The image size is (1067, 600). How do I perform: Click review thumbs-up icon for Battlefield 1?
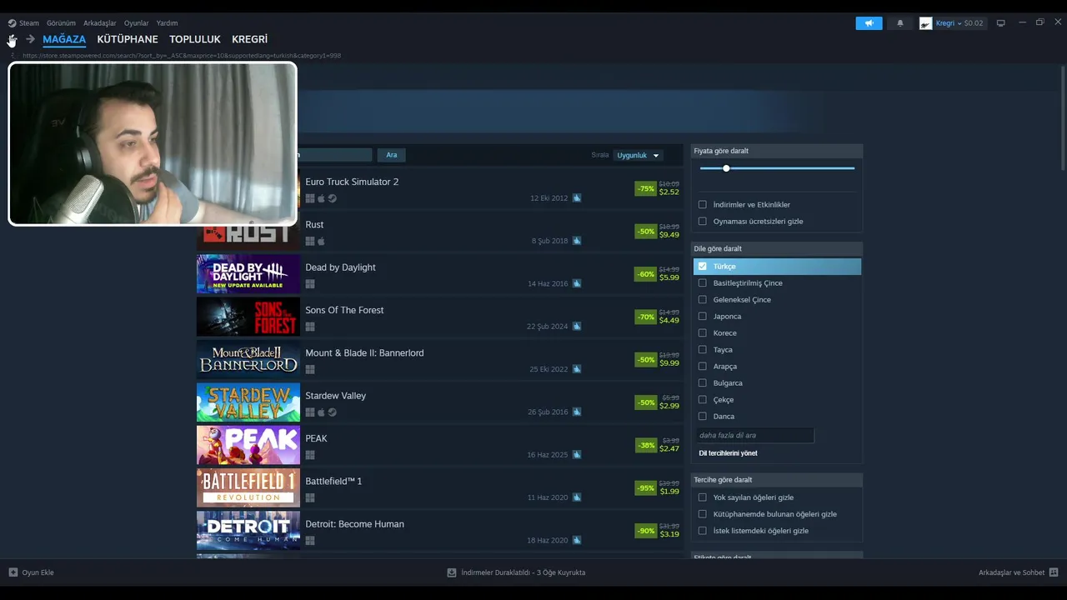click(x=577, y=497)
